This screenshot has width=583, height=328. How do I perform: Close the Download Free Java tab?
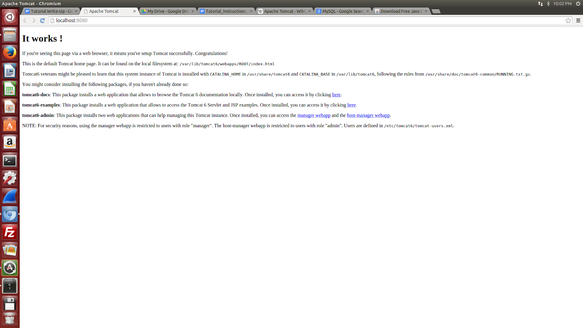coord(426,11)
